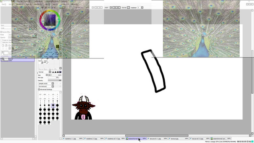Click inside the color wheel square
The height and width of the screenshot is (143, 254).
pos(50,20)
